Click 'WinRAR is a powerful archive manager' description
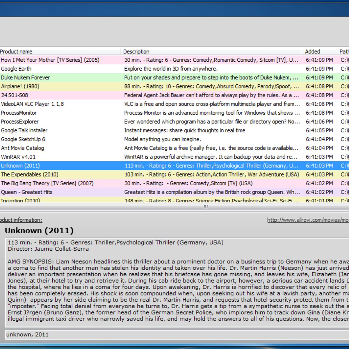 (211, 157)
